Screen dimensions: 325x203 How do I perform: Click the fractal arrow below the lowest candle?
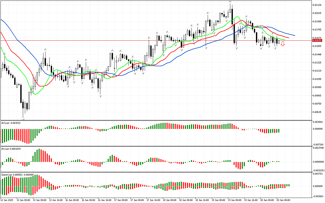click(23, 119)
